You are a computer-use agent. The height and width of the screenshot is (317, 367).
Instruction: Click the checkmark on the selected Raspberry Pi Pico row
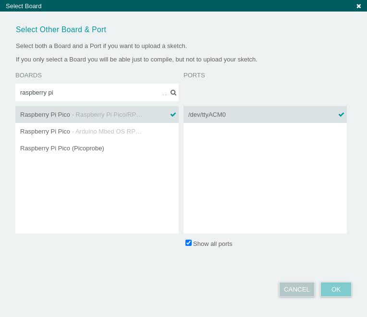click(173, 115)
